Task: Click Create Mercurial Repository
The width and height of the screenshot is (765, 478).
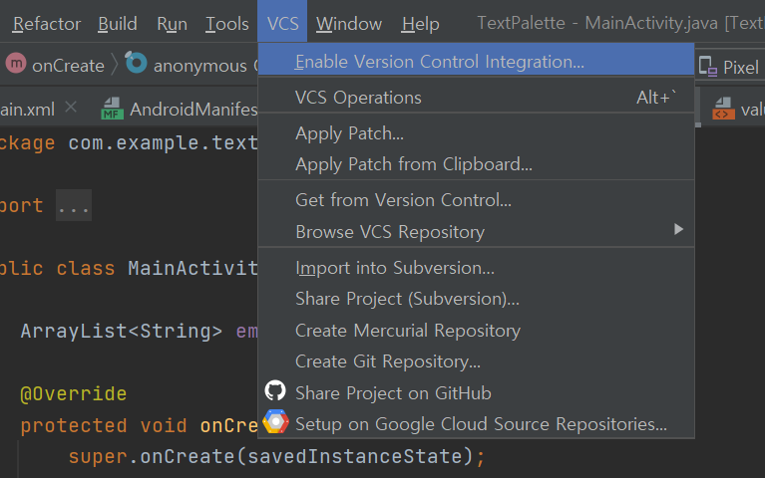Action: (476, 331)
